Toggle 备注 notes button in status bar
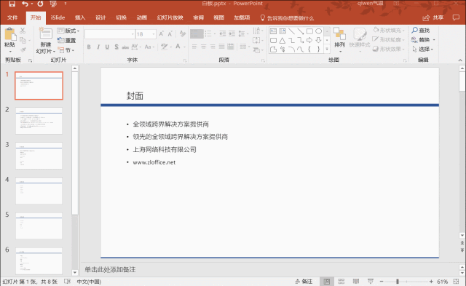This screenshot has height=286, width=466. click(304, 281)
